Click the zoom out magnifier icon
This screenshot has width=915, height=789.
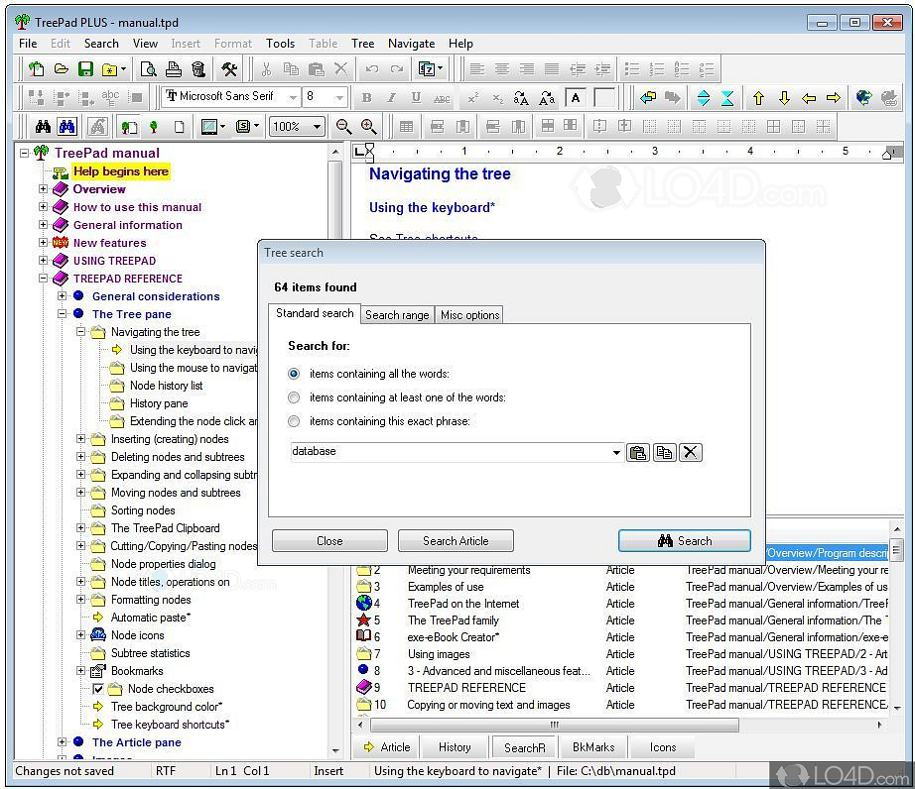[343, 127]
